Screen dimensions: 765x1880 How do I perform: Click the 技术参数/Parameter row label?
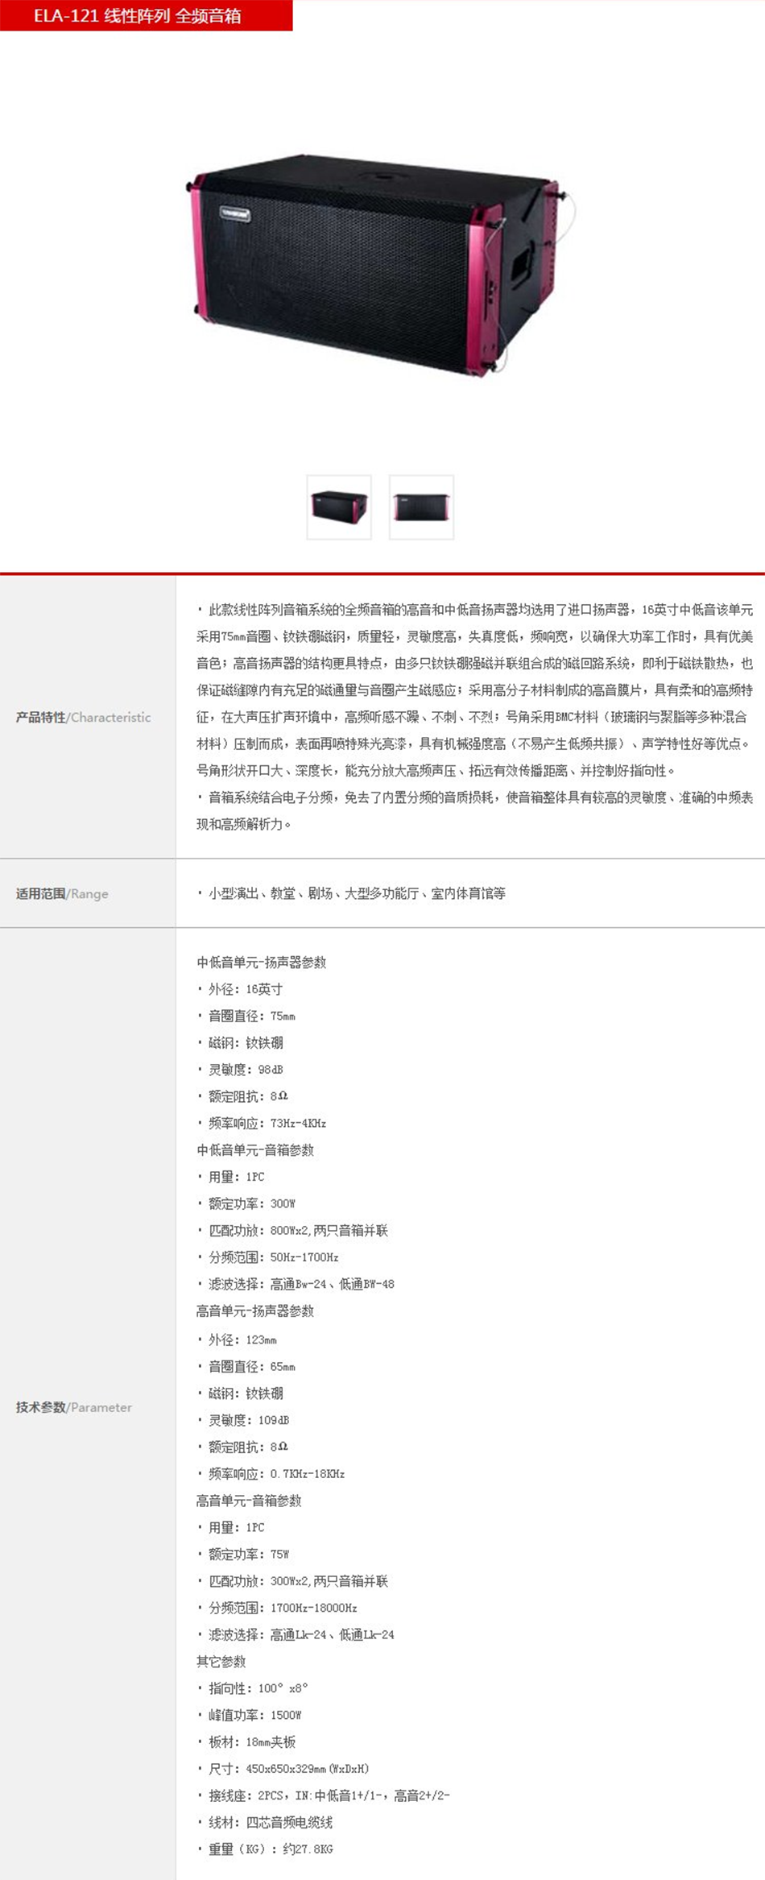tap(73, 1407)
